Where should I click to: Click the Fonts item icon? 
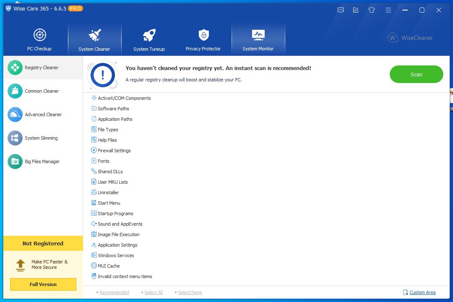pos(94,161)
